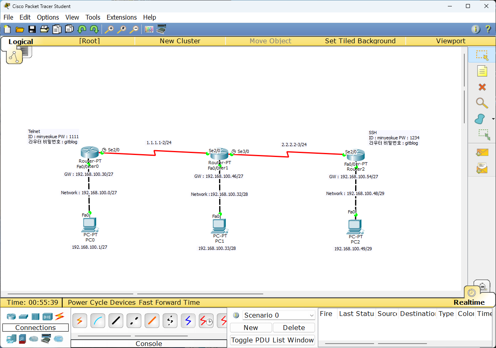Screen dimensions: 496x348
Task: Open the drawing palette
Action: point(149,29)
